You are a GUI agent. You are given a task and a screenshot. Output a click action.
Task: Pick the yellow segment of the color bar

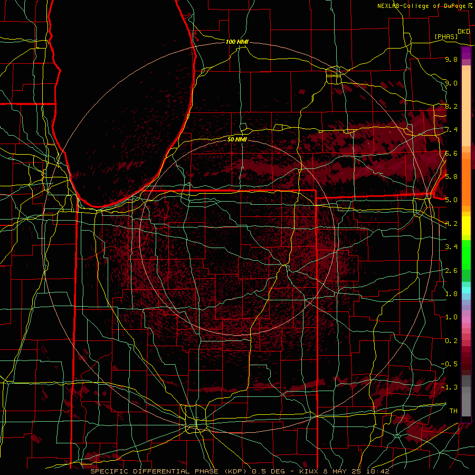pos(466,226)
